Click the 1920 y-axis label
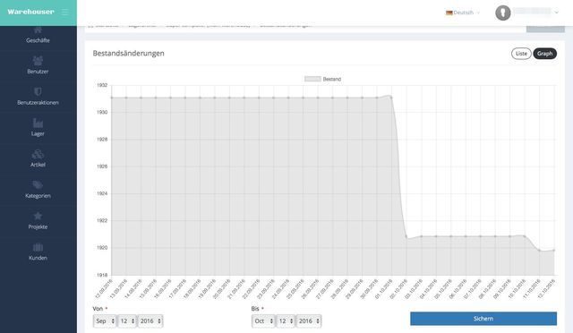573x333 pixels. (102, 248)
